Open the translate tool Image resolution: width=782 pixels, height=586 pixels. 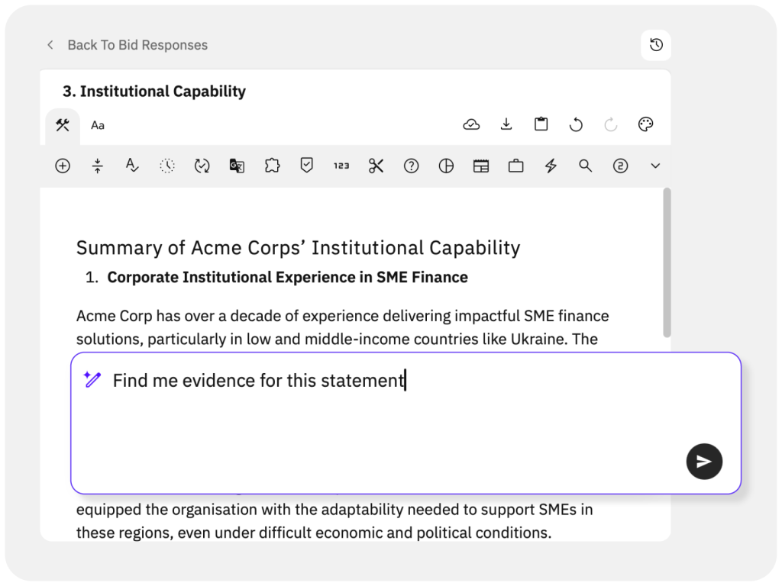[x=237, y=166]
